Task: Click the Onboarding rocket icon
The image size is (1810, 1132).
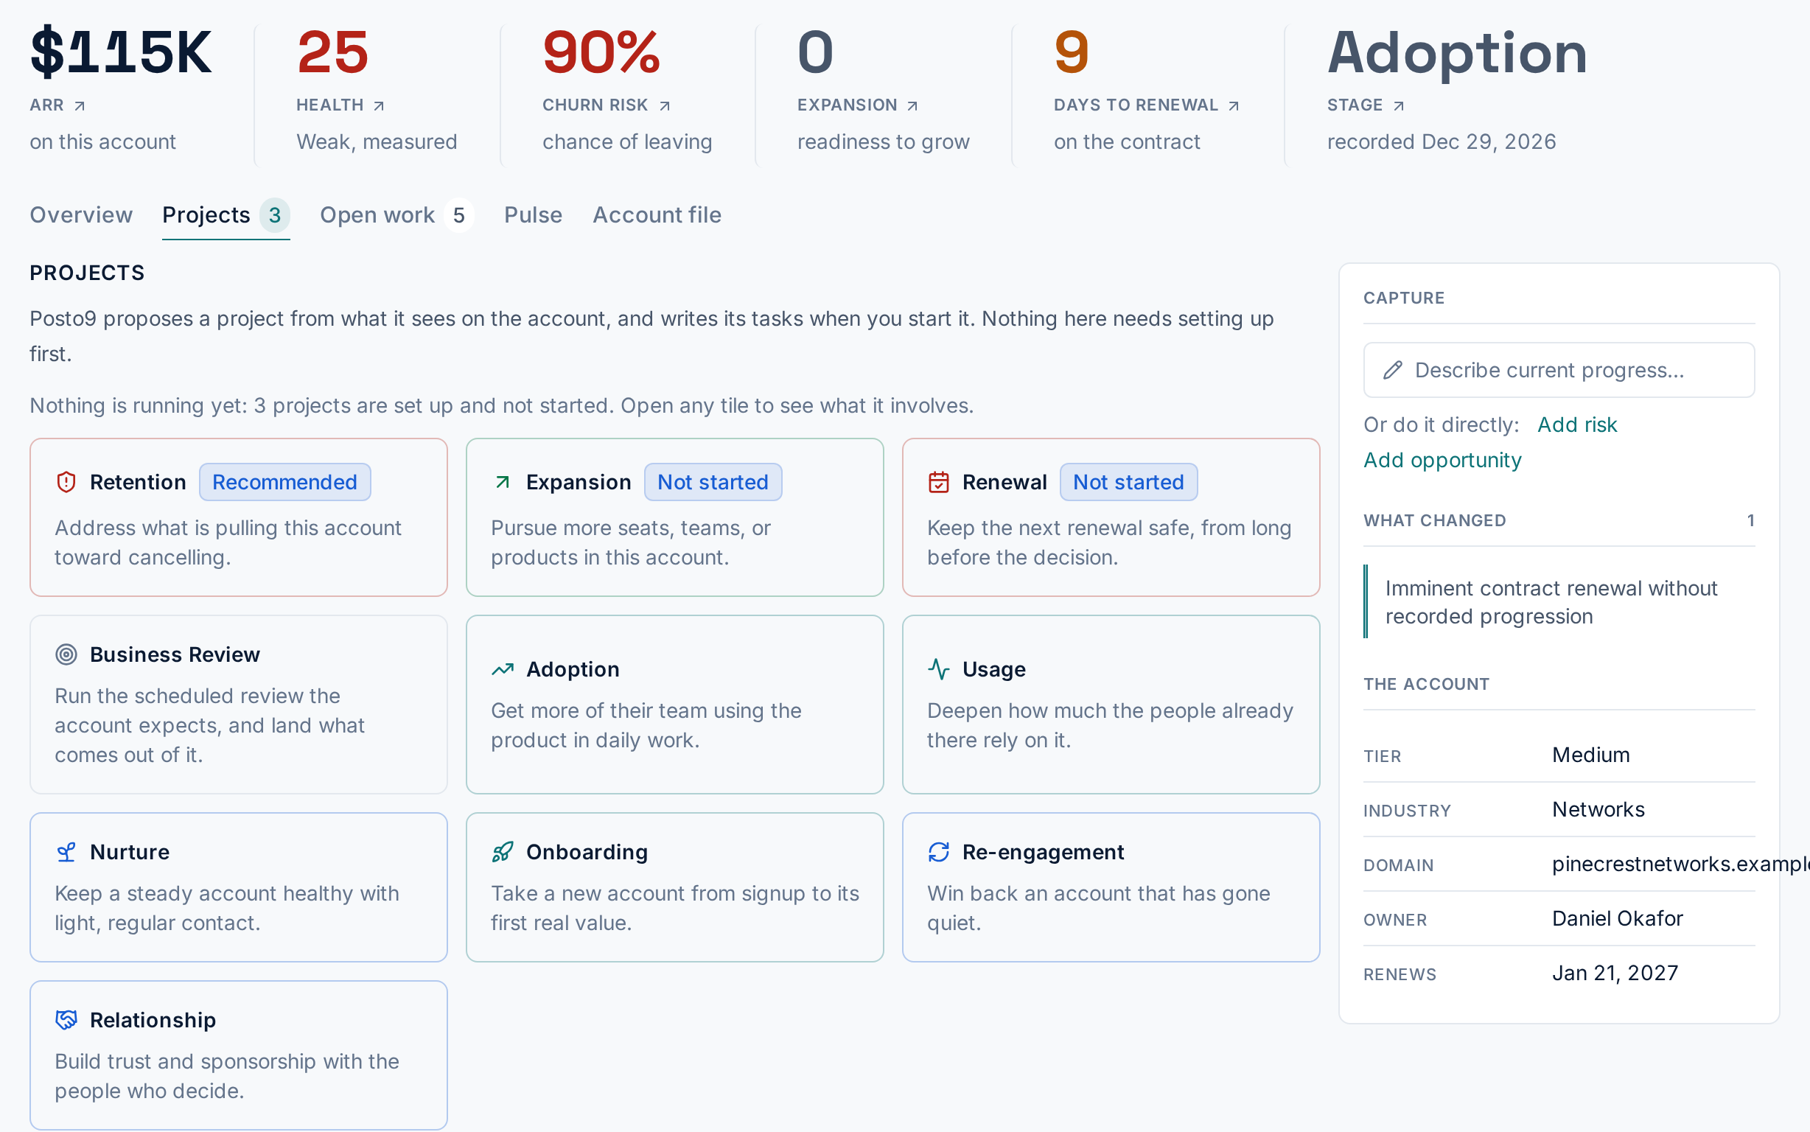Action: point(503,852)
